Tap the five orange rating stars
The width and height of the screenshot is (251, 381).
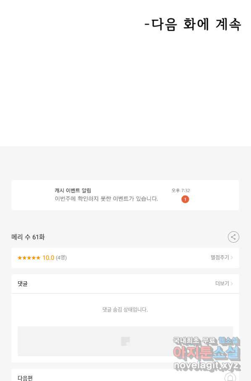click(x=29, y=258)
